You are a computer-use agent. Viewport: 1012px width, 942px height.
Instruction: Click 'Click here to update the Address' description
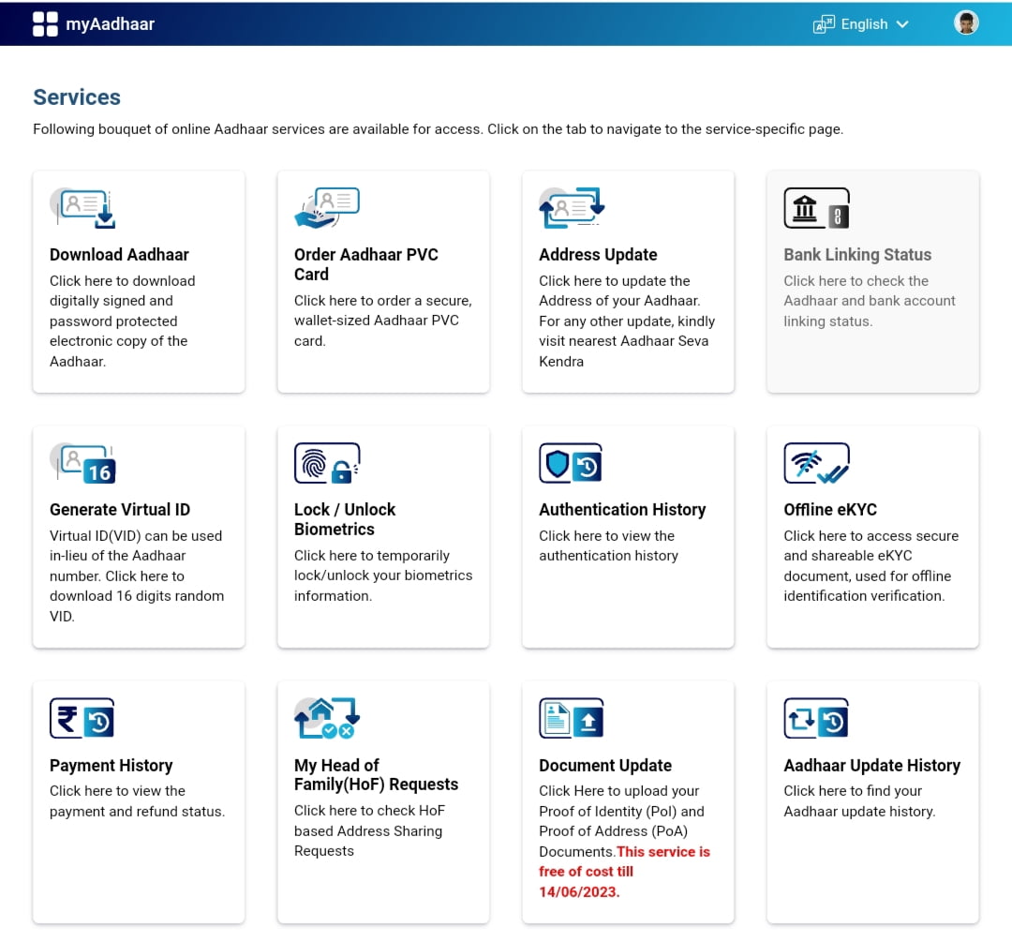pos(627,321)
